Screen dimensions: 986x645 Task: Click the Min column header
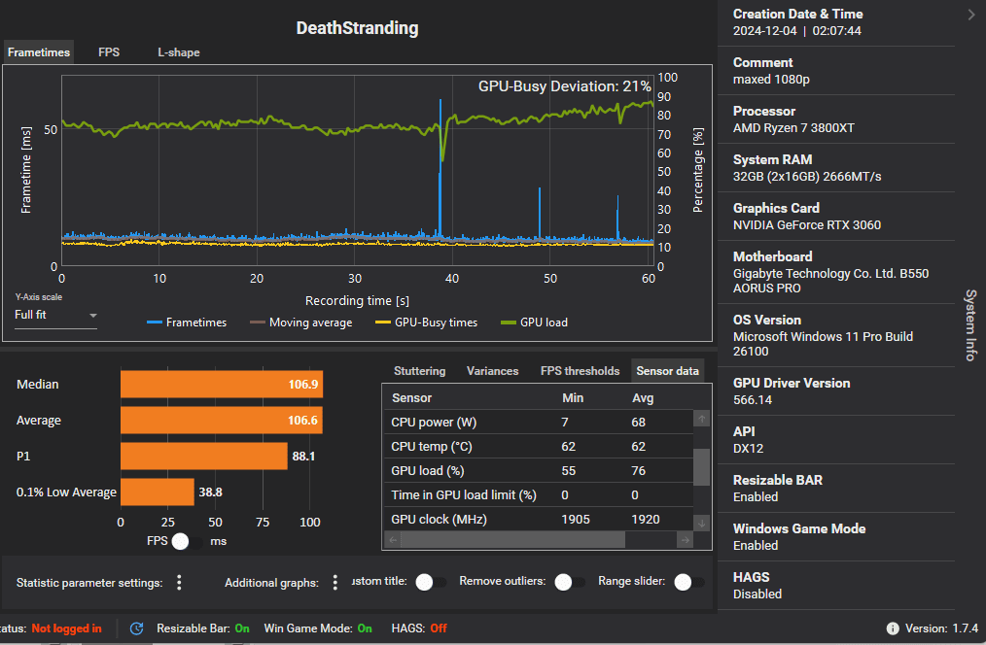click(573, 397)
